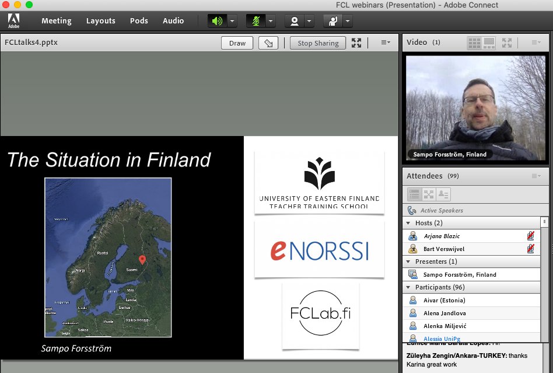Open the Share pod options menu
553x373 pixels.
(386, 43)
